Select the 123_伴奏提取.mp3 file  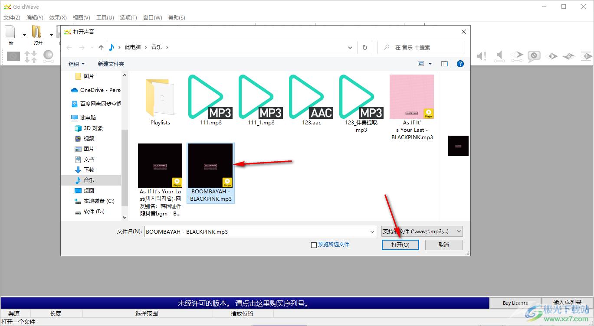point(361,104)
